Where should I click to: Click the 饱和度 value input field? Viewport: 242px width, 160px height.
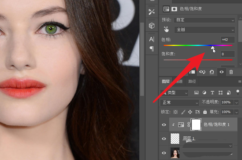pos(228,54)
